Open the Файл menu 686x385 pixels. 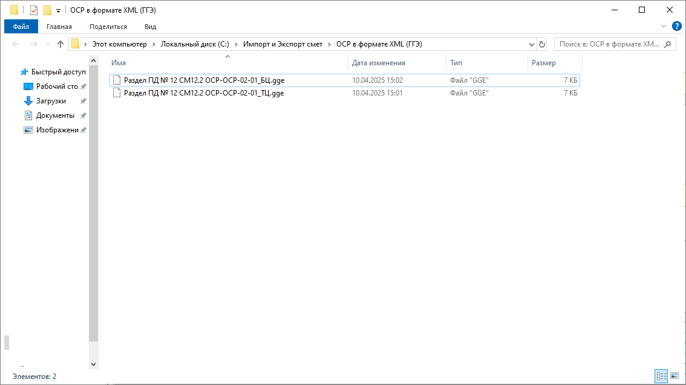pyautogui.click(x=21, y=27)
